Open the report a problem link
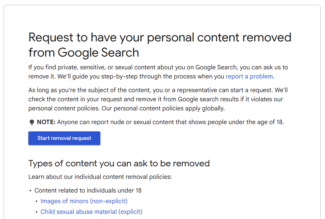 point(249,76)
